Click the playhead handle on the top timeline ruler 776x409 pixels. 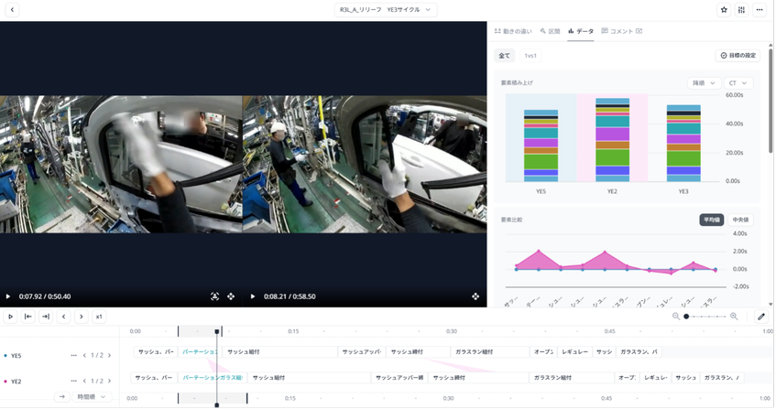pyautogui.click(x=217, y=331)
